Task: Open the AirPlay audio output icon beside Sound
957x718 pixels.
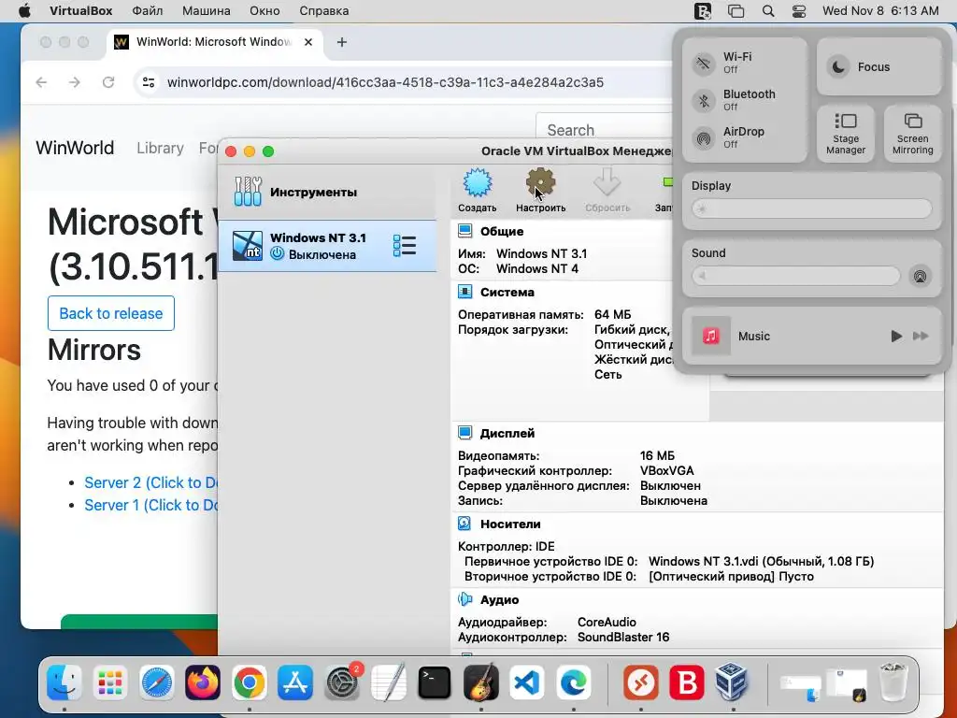Action: point(920,276)
